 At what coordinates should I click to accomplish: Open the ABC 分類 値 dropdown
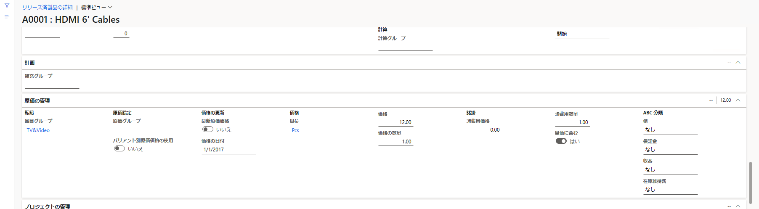pyautogui.click(x=670, y=130)
